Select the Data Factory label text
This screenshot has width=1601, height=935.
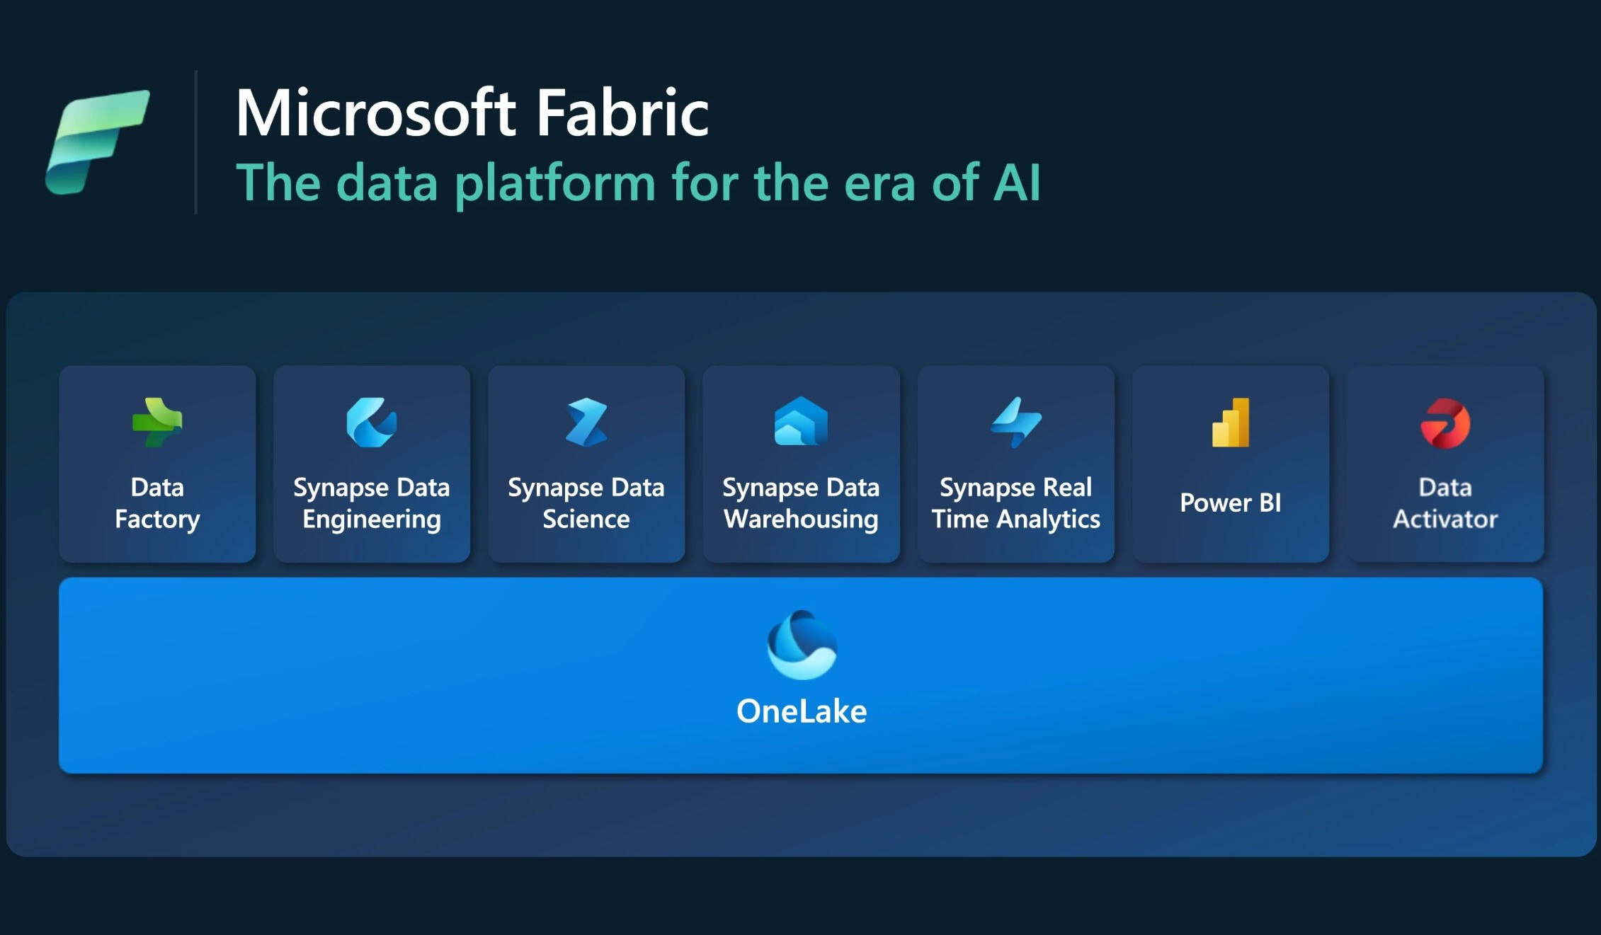click(x=157, y=503)
